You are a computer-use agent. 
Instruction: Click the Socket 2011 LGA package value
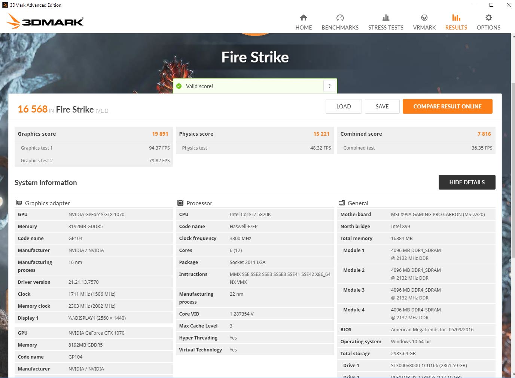(x=248, y=262)
